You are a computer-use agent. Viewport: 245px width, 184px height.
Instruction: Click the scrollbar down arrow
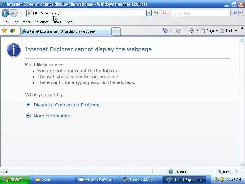tap(242, 165)
